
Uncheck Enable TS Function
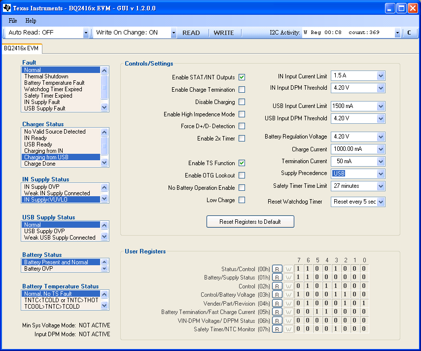pos(242,163)
